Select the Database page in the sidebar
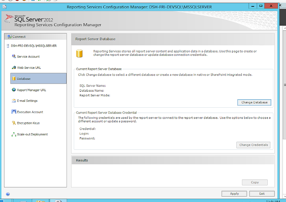The width and height of the screenshot is (286, 202). click(38, 79)
